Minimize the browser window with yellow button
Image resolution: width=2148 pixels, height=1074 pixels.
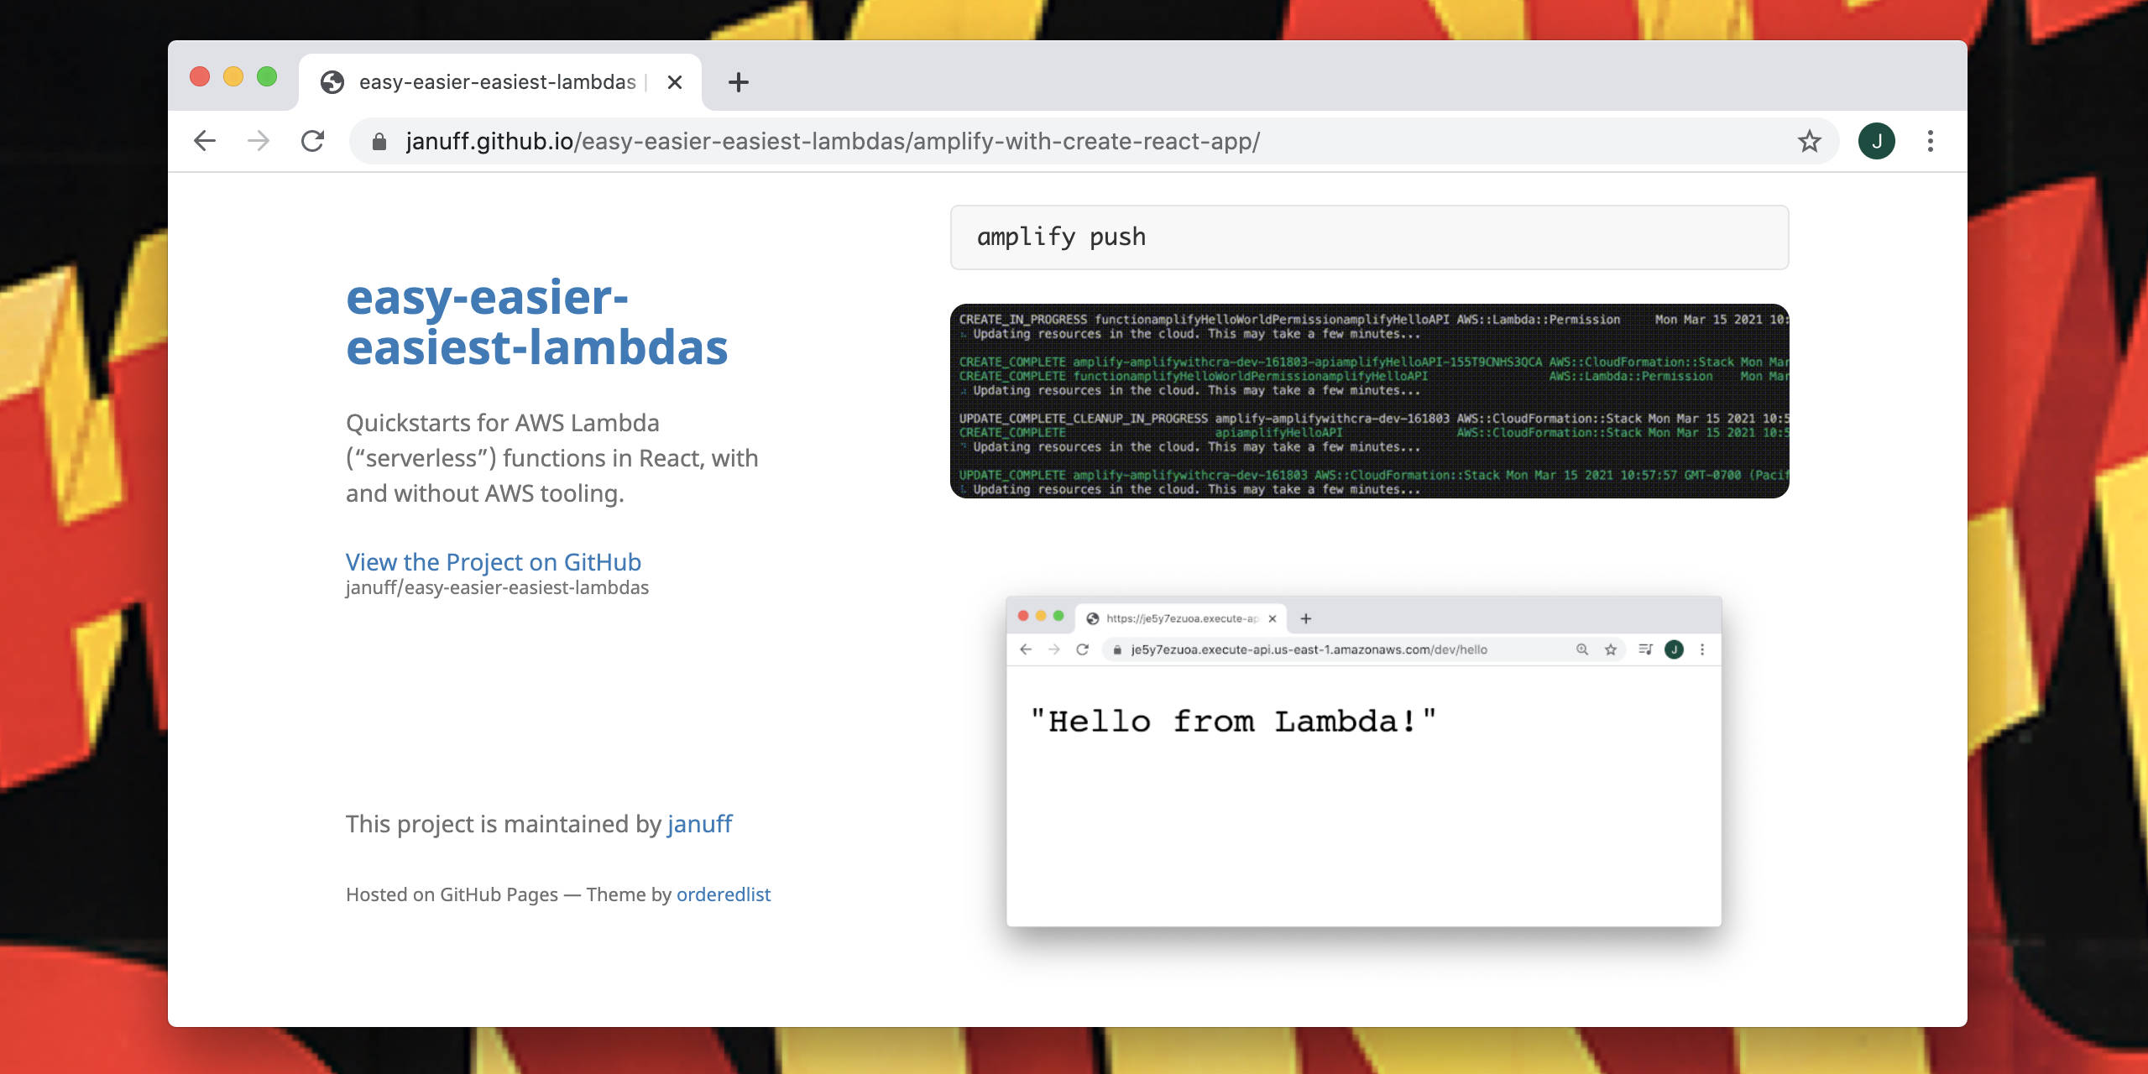(x=233, y=77)
